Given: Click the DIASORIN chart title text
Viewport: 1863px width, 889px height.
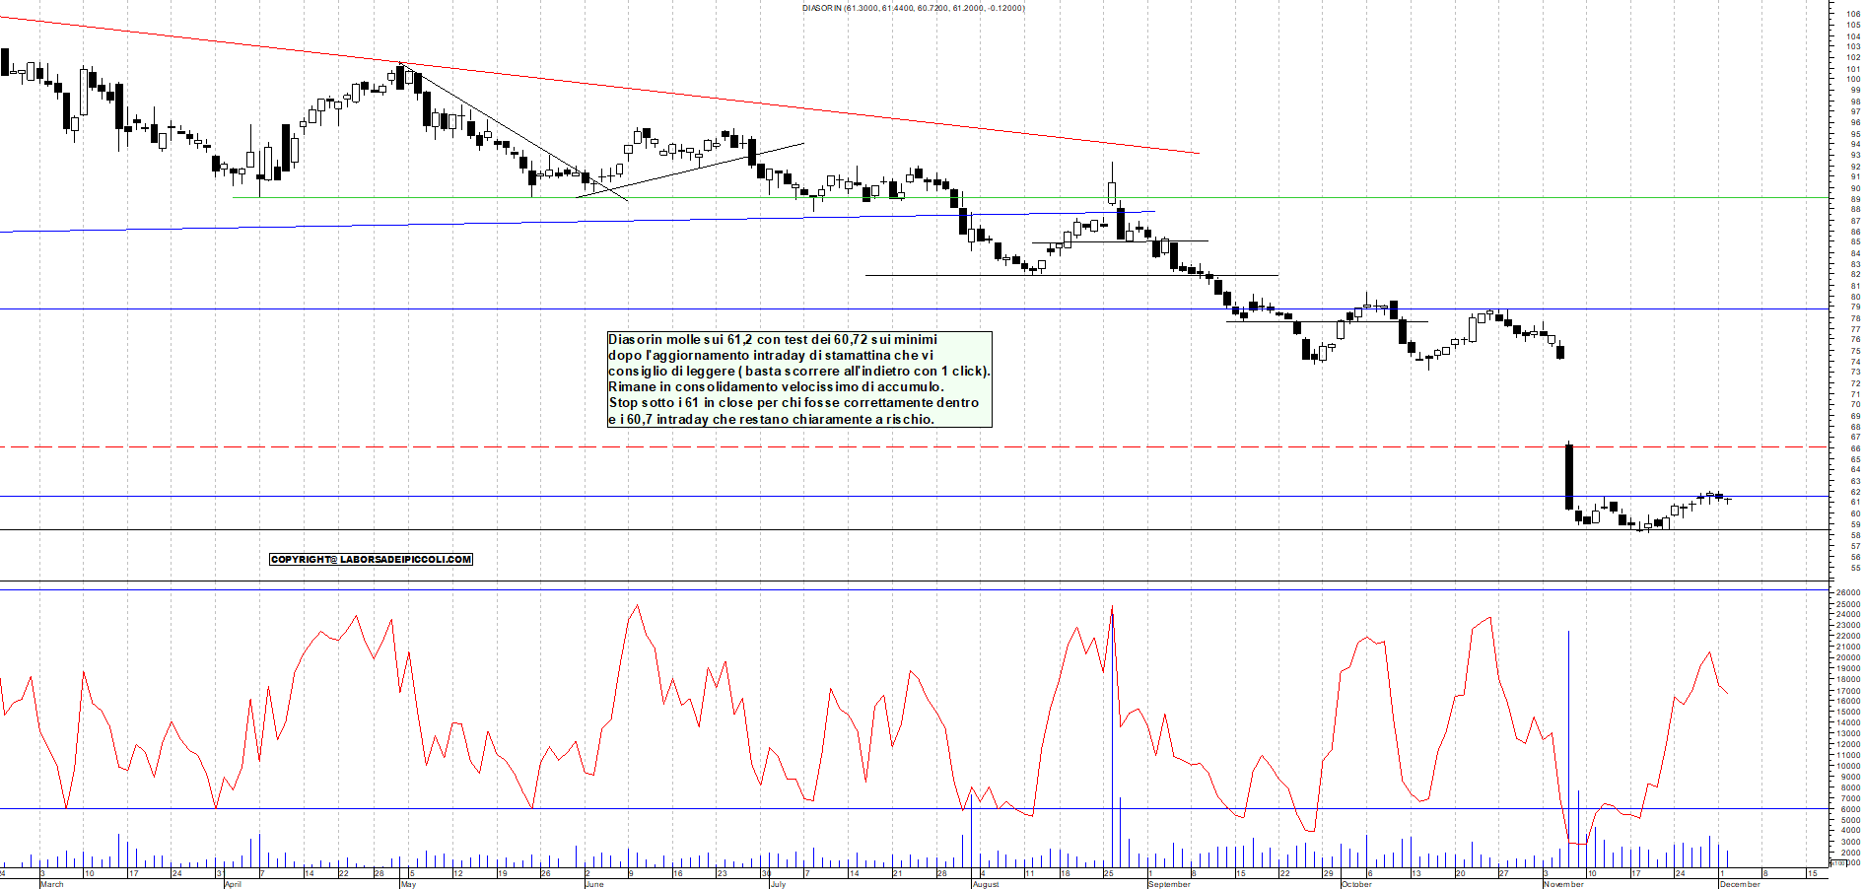Looking at the screenshot, I should click(x=913, y=8).
